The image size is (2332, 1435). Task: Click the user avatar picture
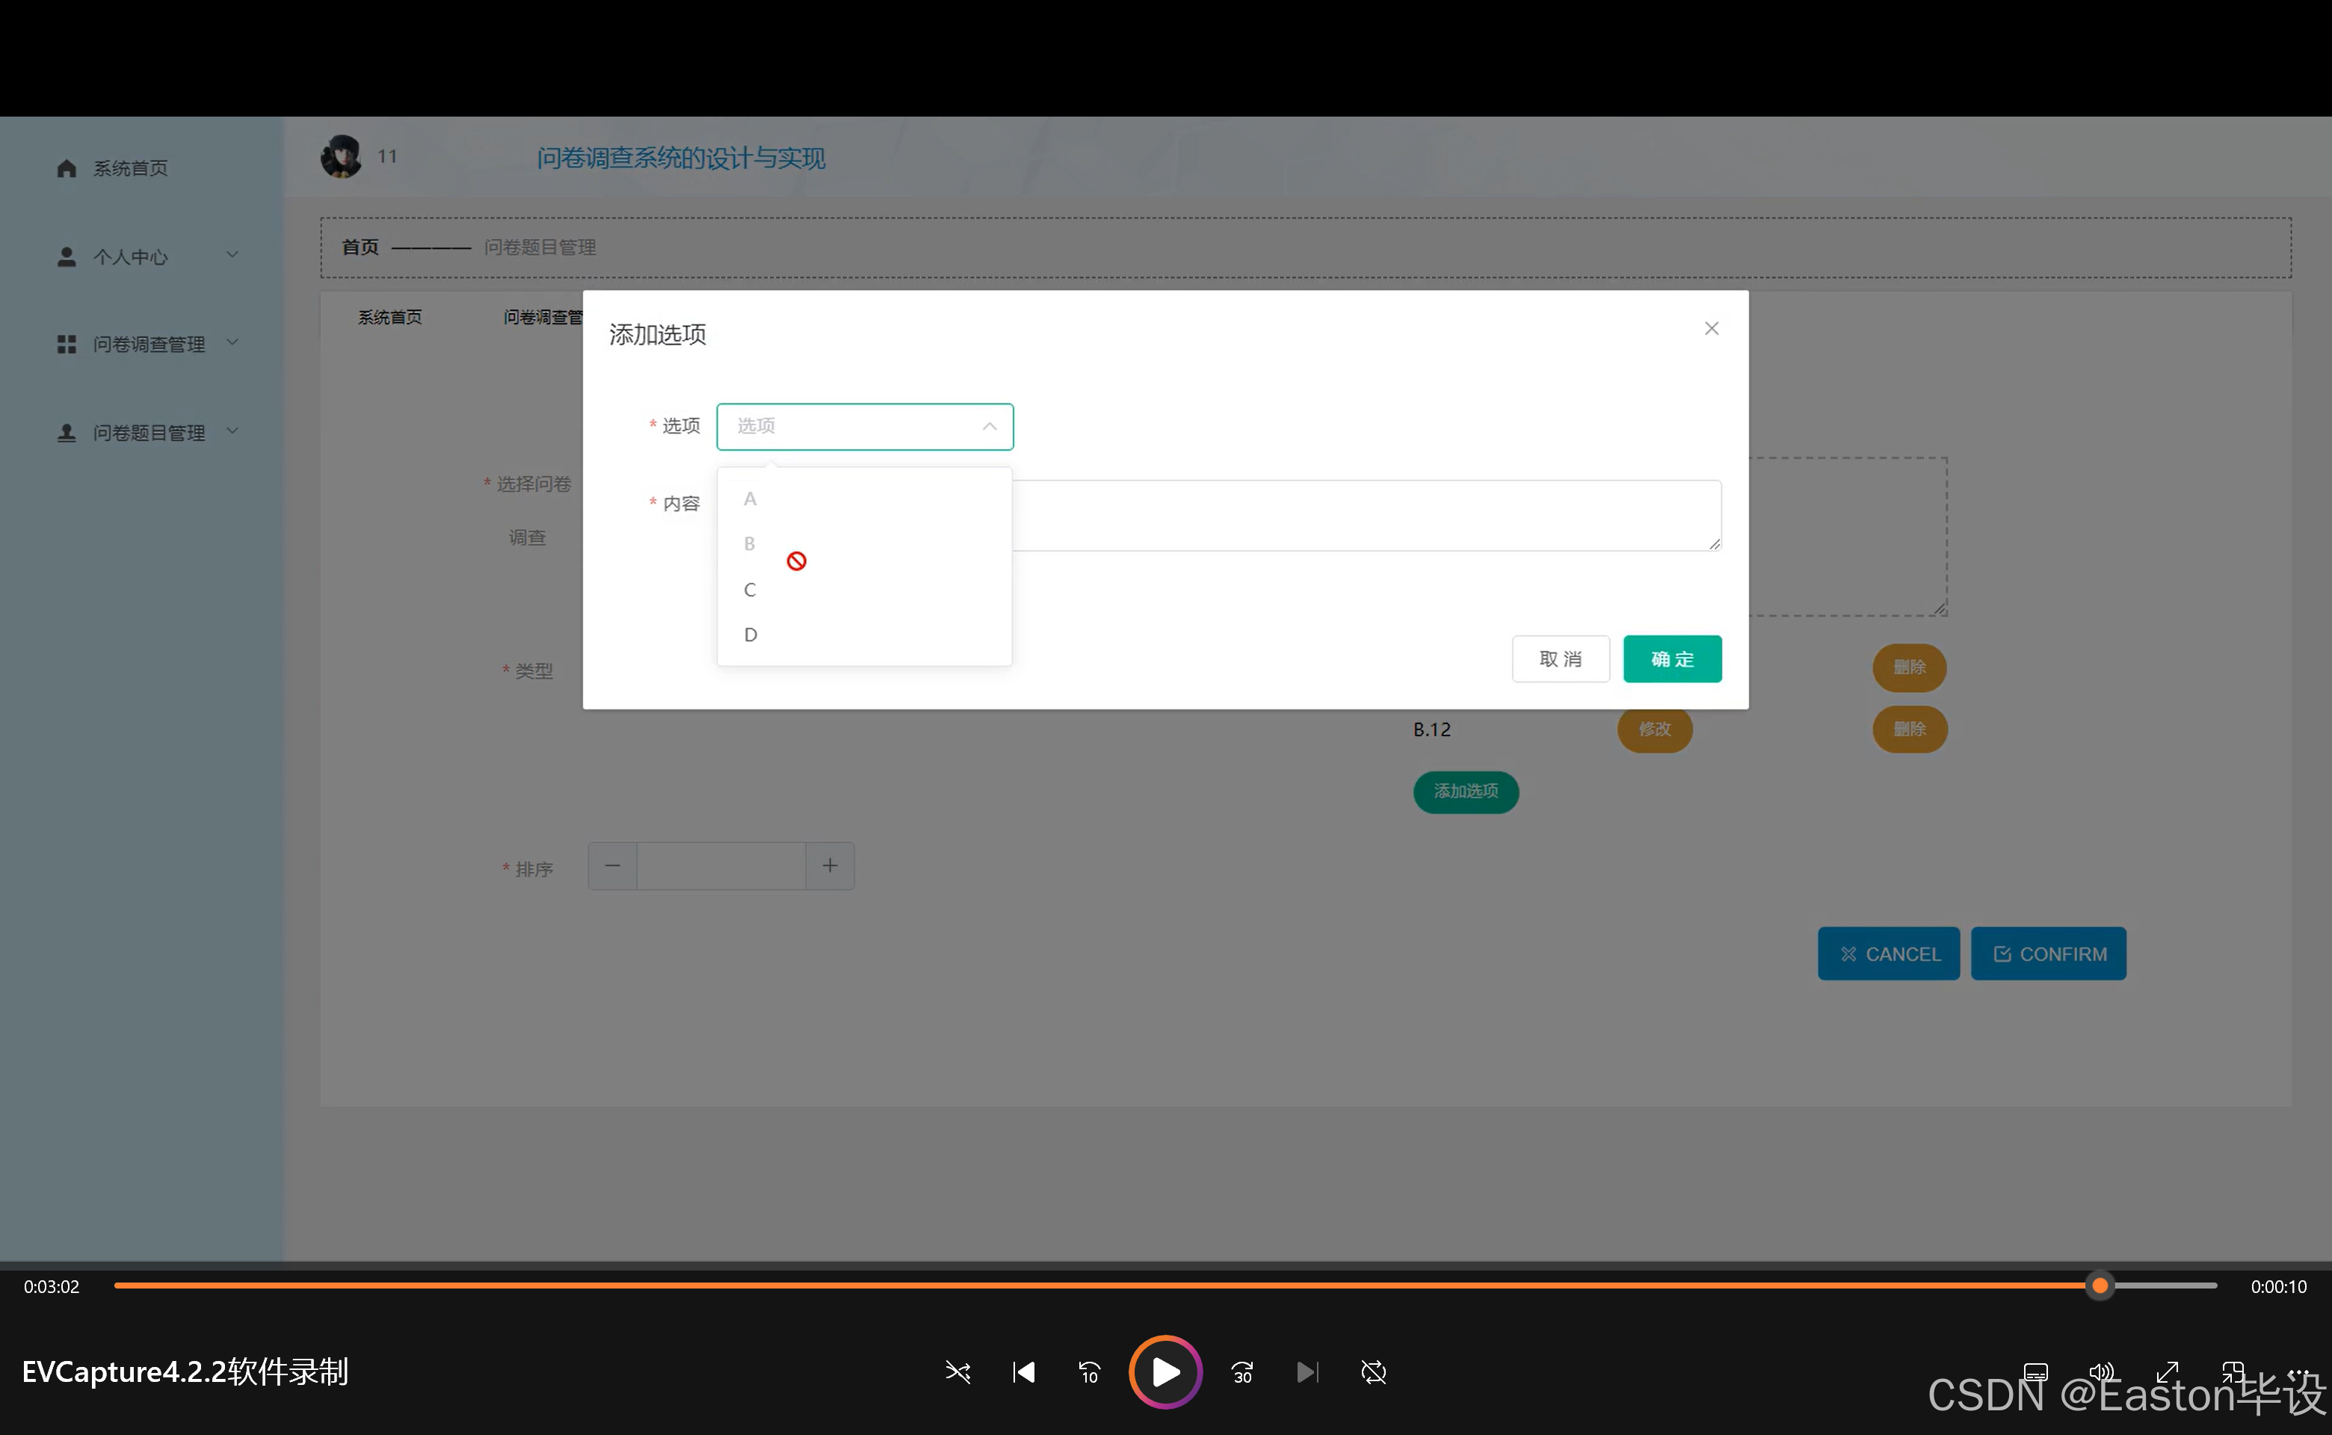point(341,157)
